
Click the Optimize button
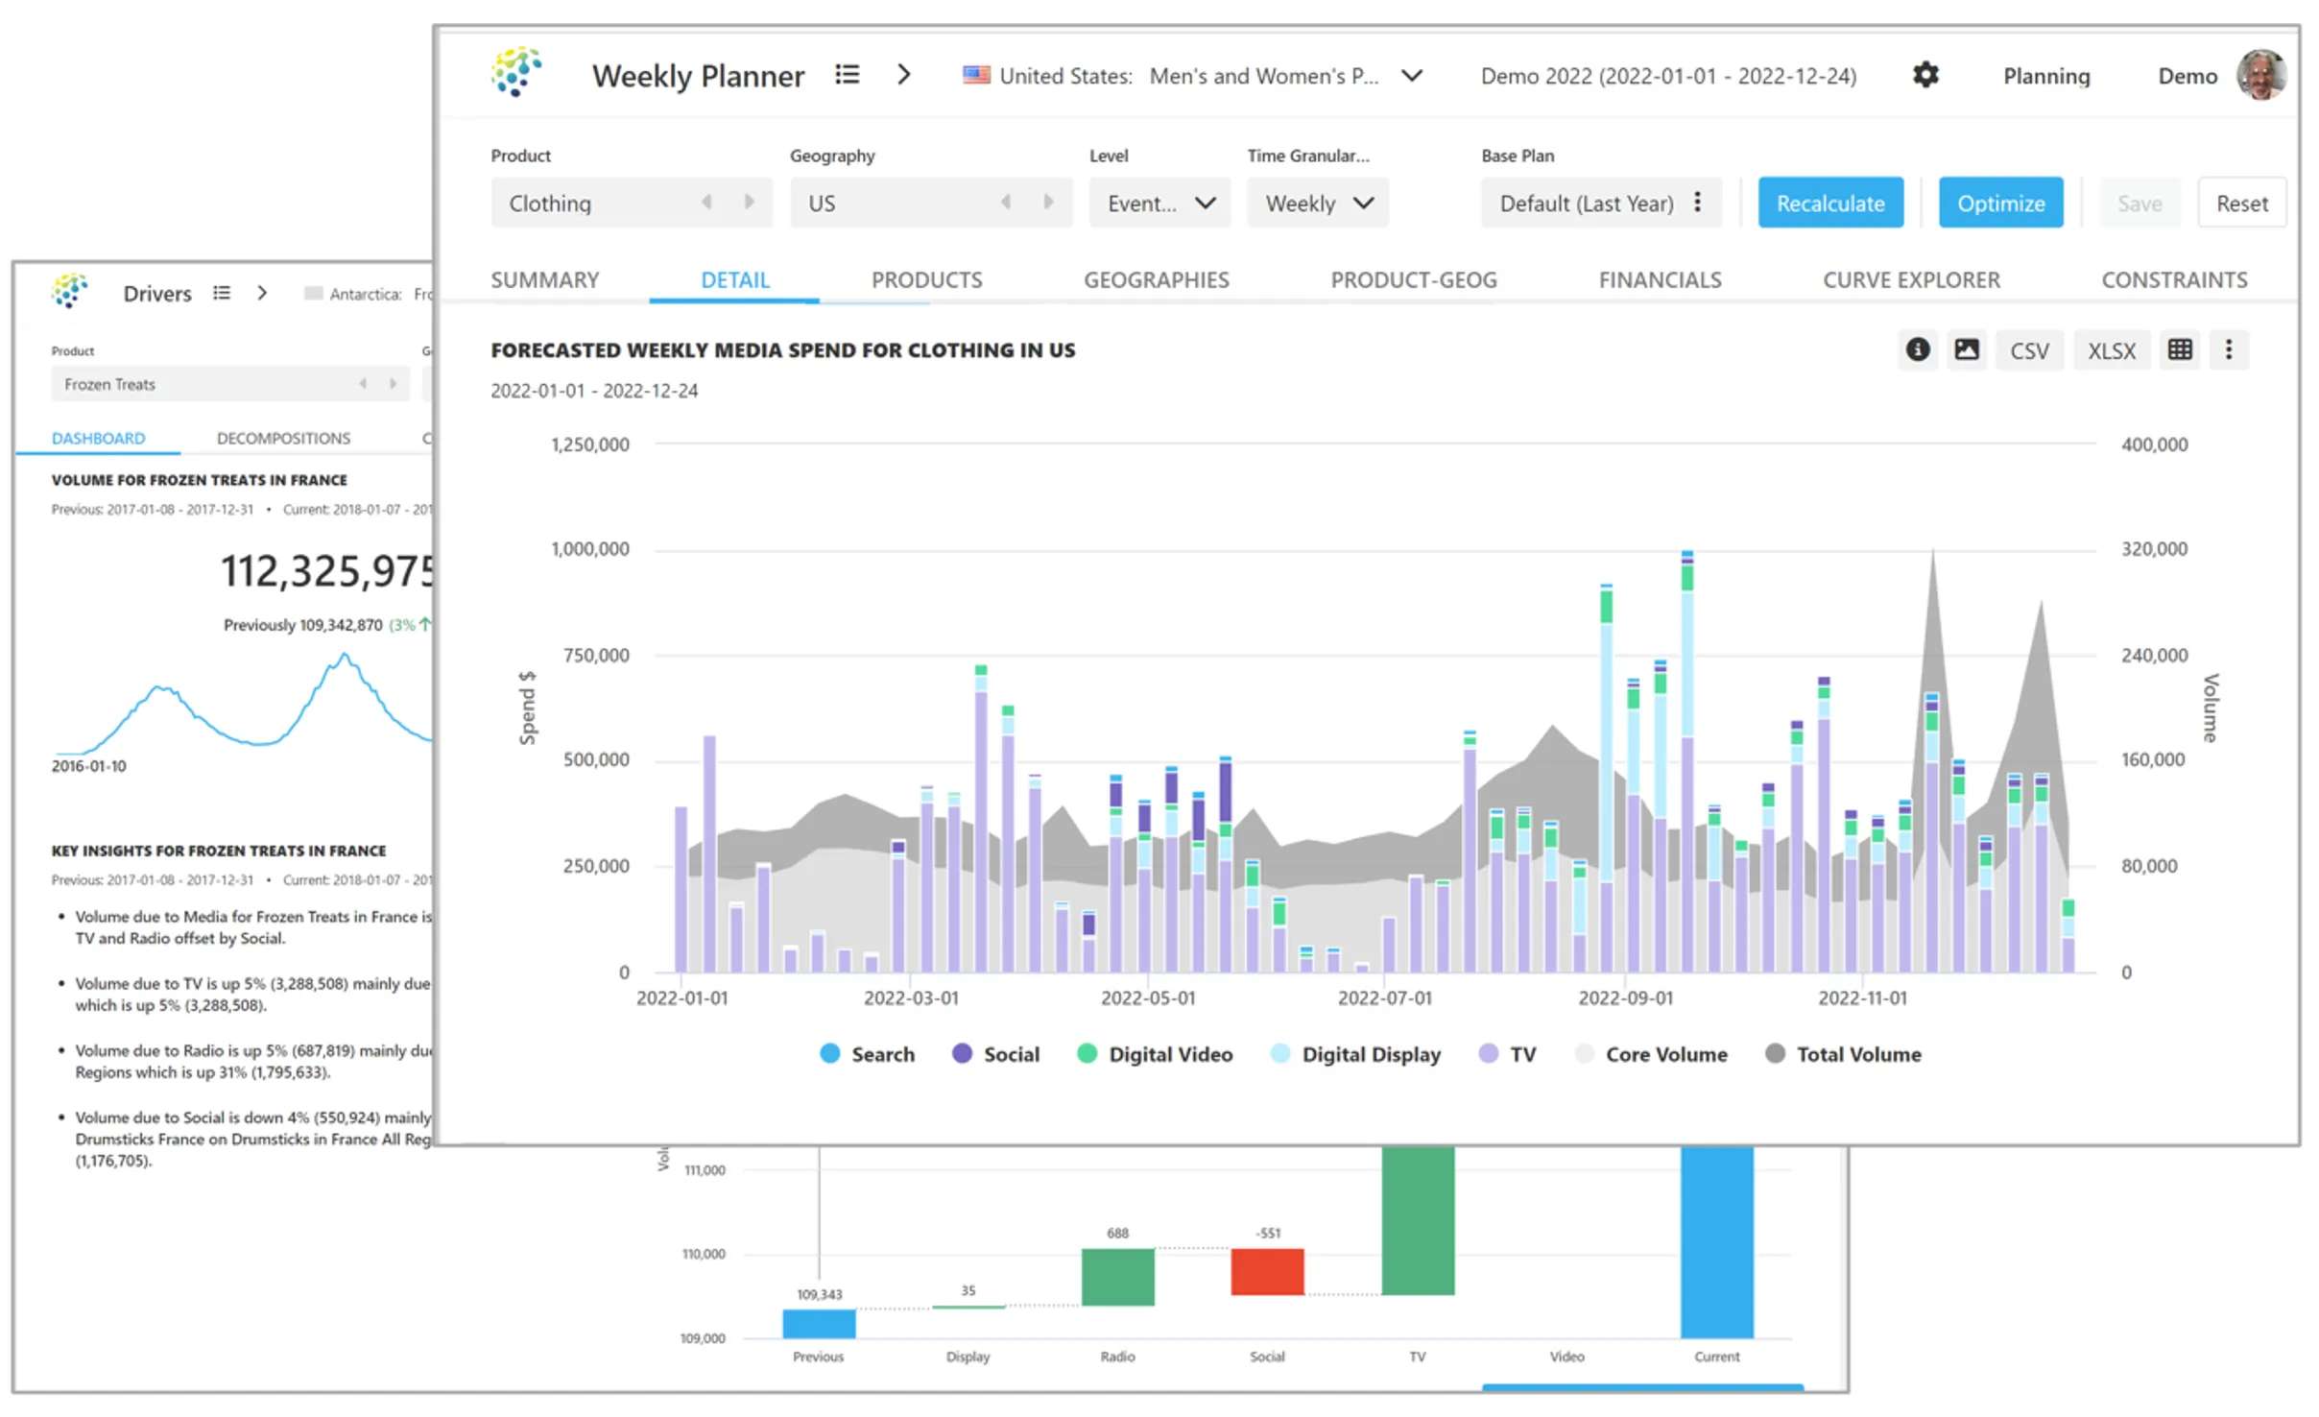pos(2000,203)
